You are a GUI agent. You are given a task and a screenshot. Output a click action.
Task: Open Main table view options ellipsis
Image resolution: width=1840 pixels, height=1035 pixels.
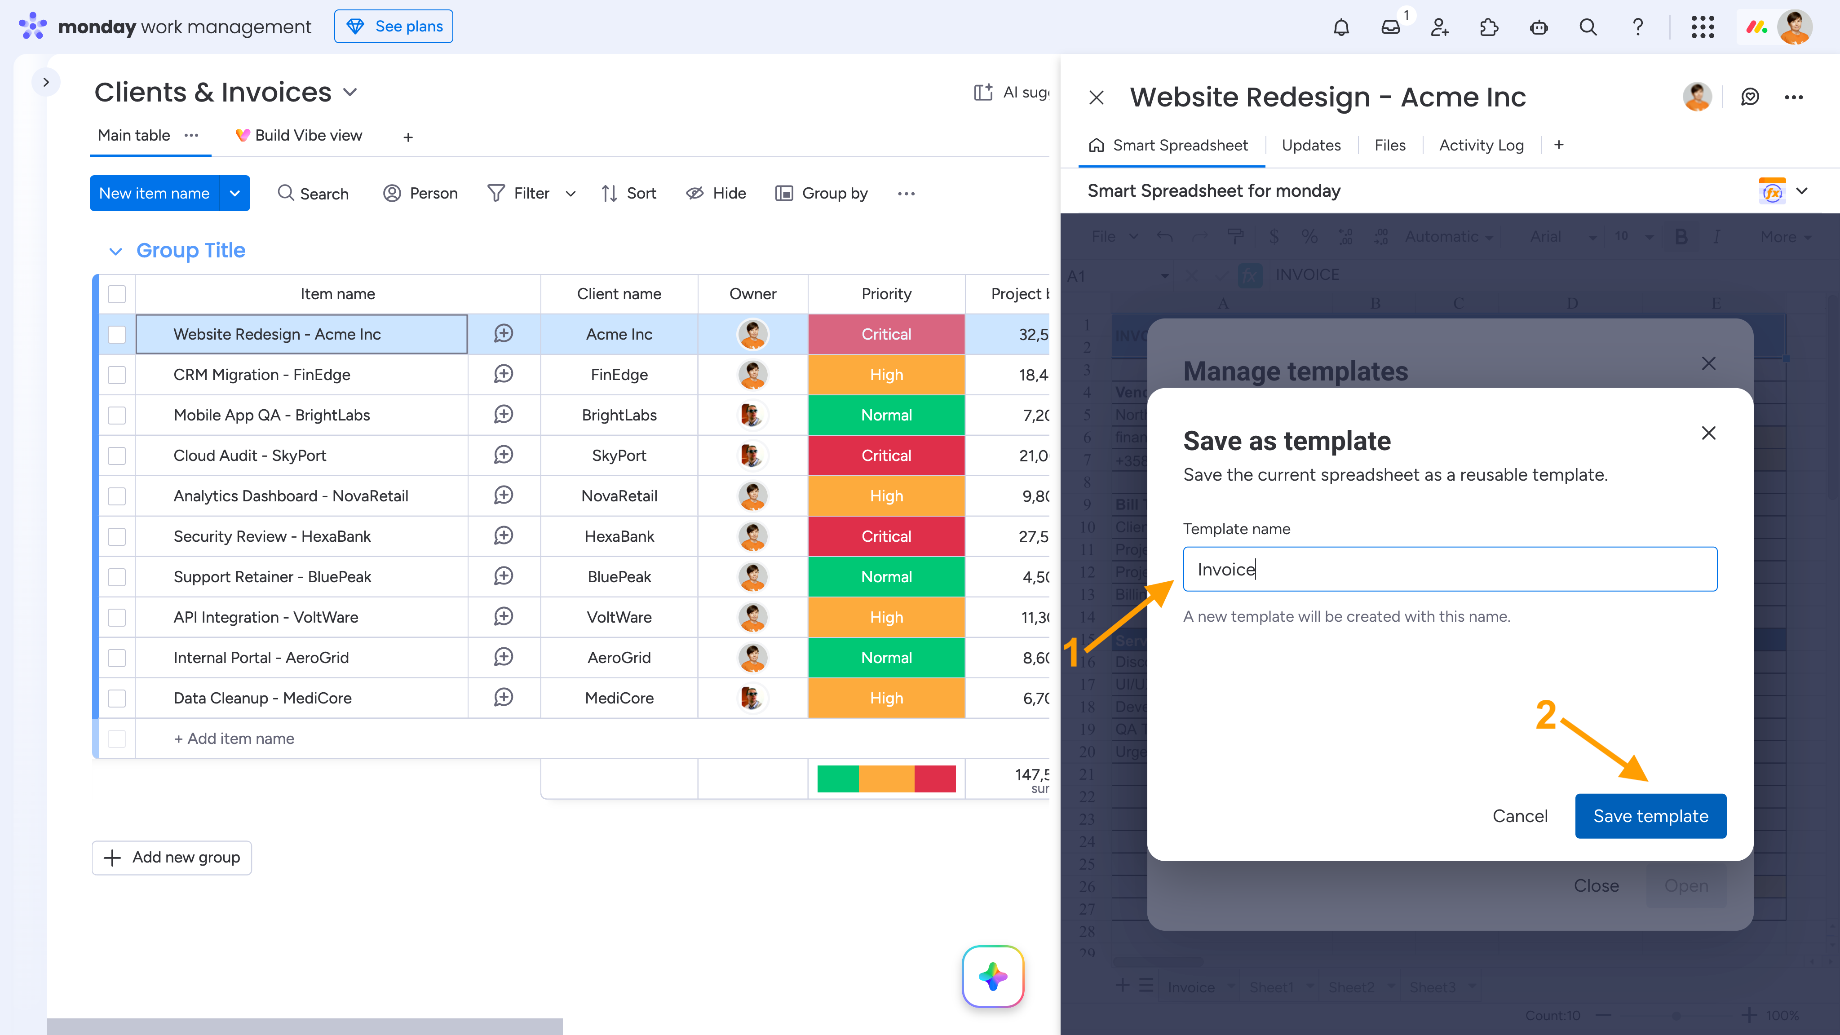coord(191,136)
